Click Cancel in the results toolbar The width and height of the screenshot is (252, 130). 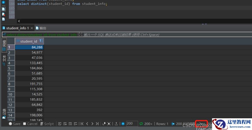[x=30, y=124]
